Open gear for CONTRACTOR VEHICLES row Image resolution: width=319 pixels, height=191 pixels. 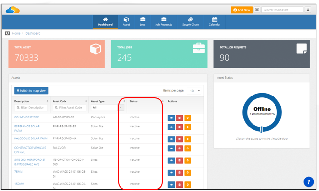[x=187, y=149]
